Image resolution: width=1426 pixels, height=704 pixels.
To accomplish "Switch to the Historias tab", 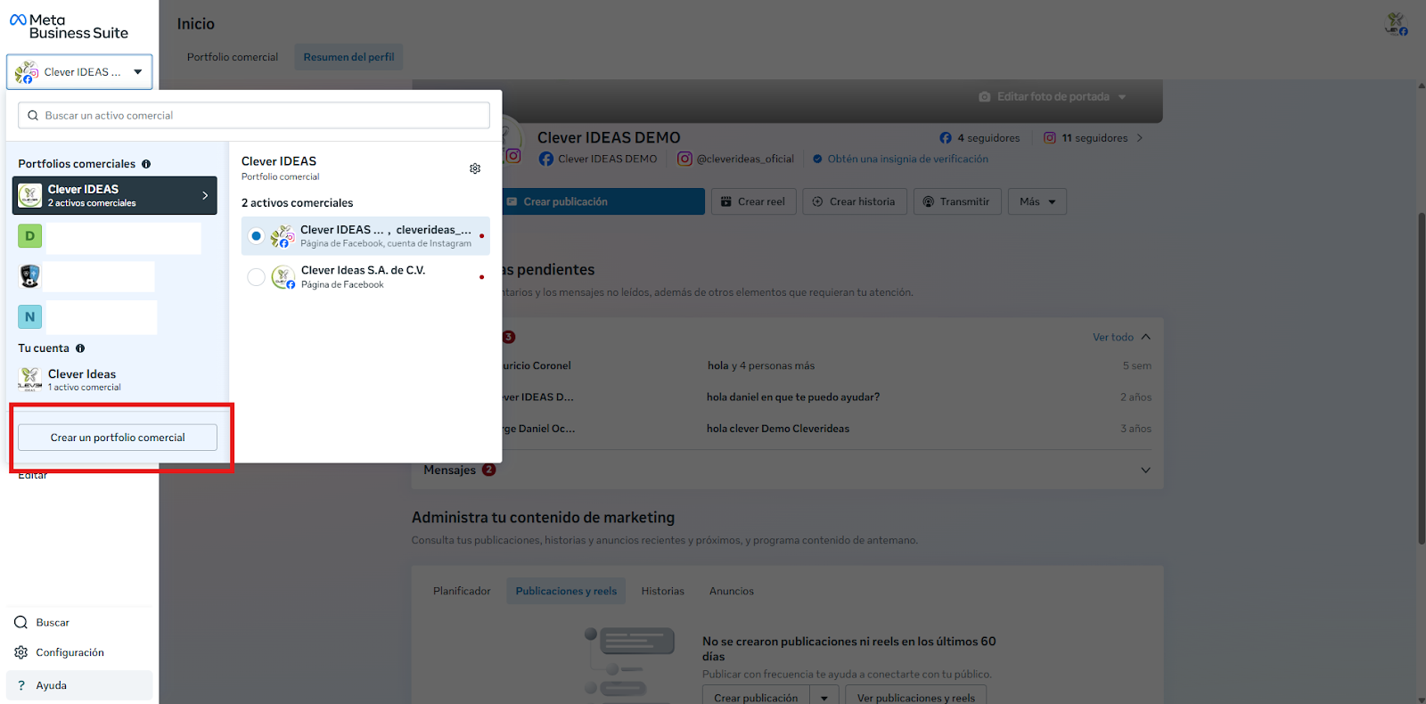I will 662,591.
